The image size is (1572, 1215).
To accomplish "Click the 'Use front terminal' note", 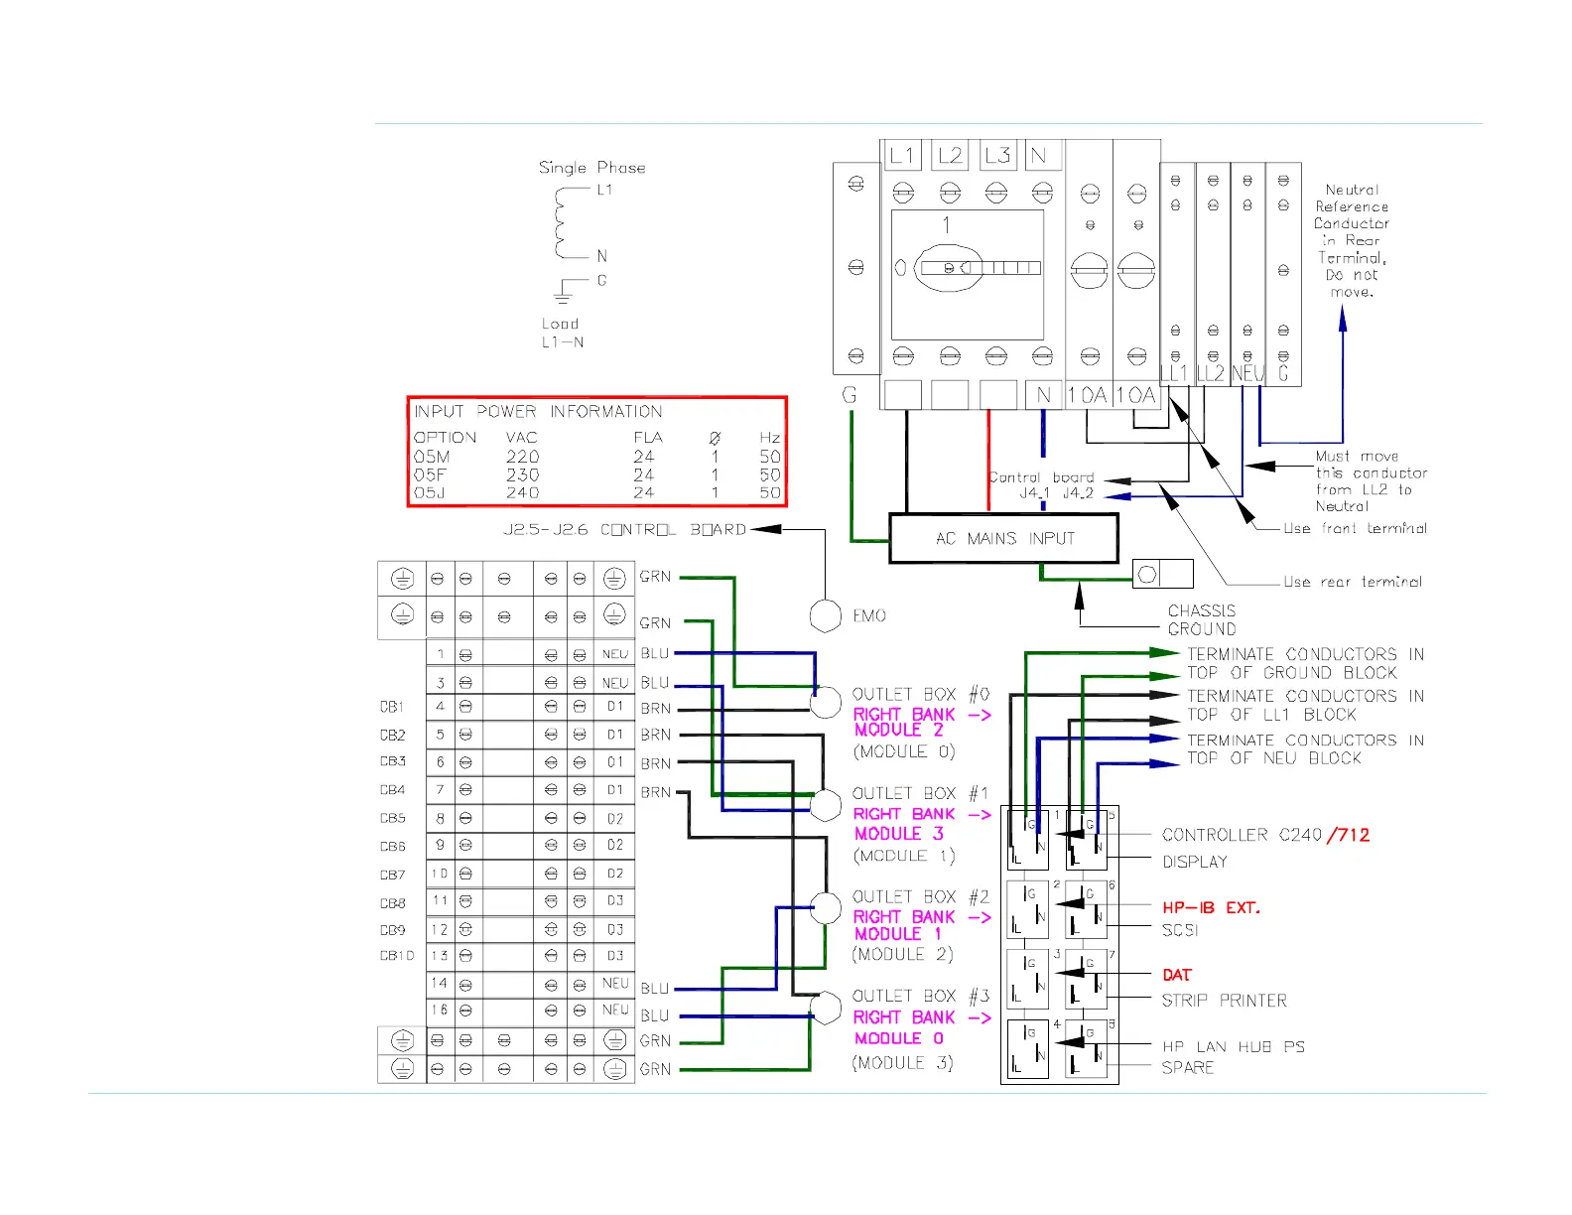I will pos(1356,528).
